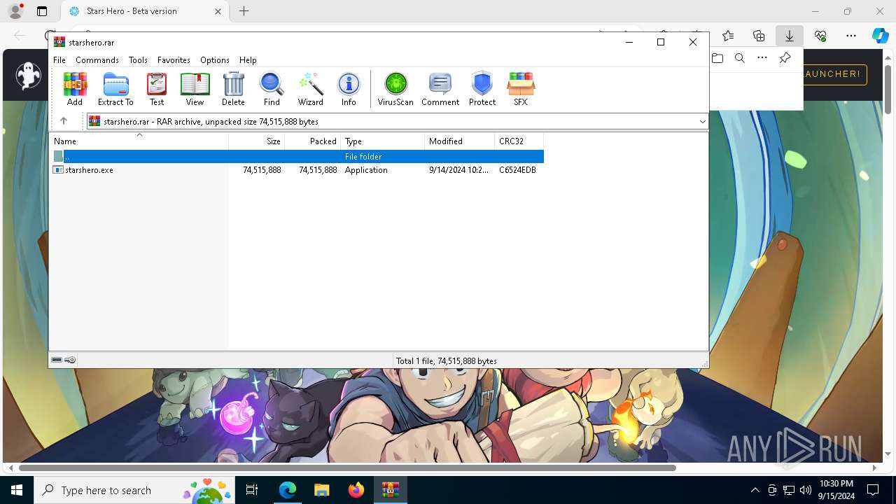Open Firefox from taskbar
Image resolution: width=896 pixels, height=504 pixels.
point(356,490)
